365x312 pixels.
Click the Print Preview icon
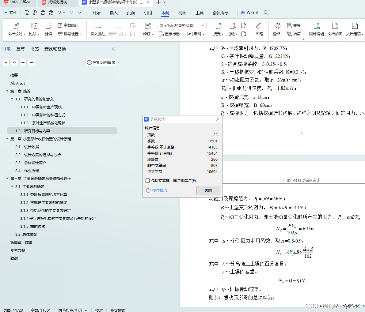pyautogui.click(x=51, y=13)
